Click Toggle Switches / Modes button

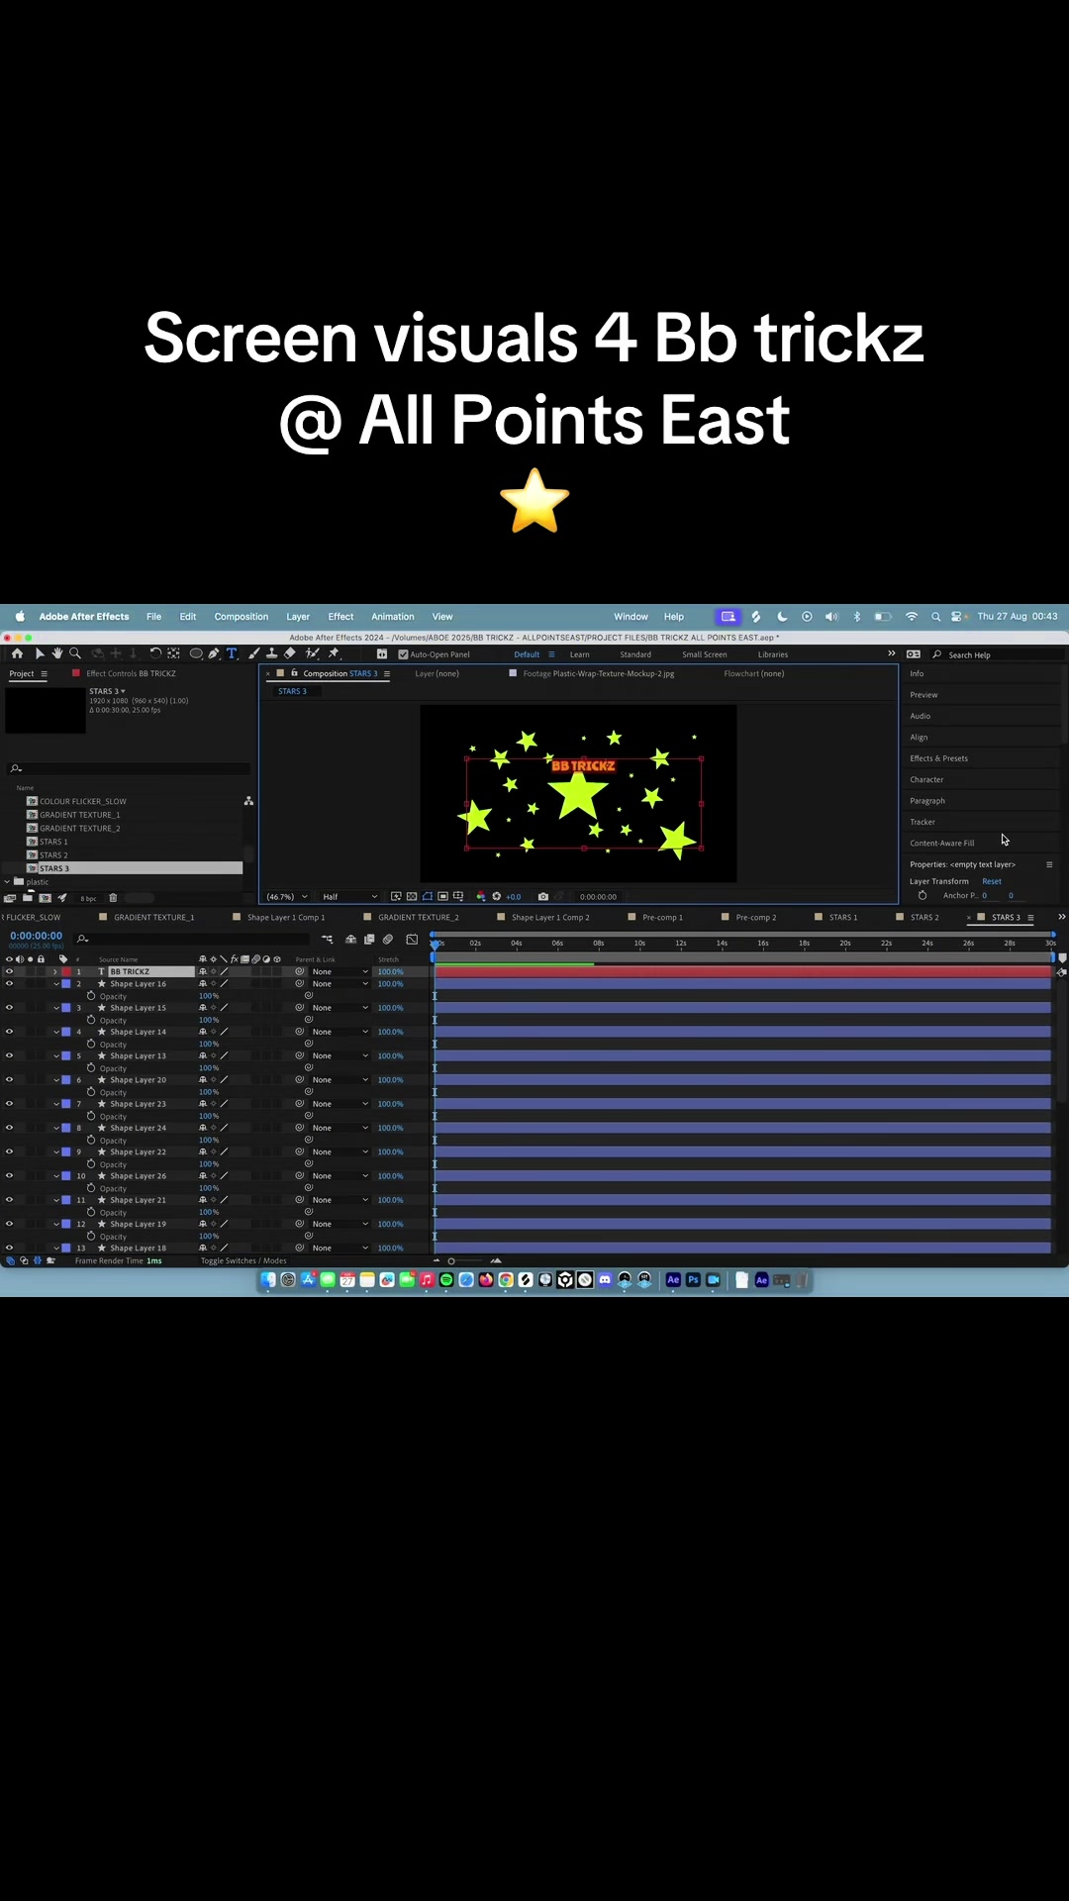click(x=243, y=1261)
